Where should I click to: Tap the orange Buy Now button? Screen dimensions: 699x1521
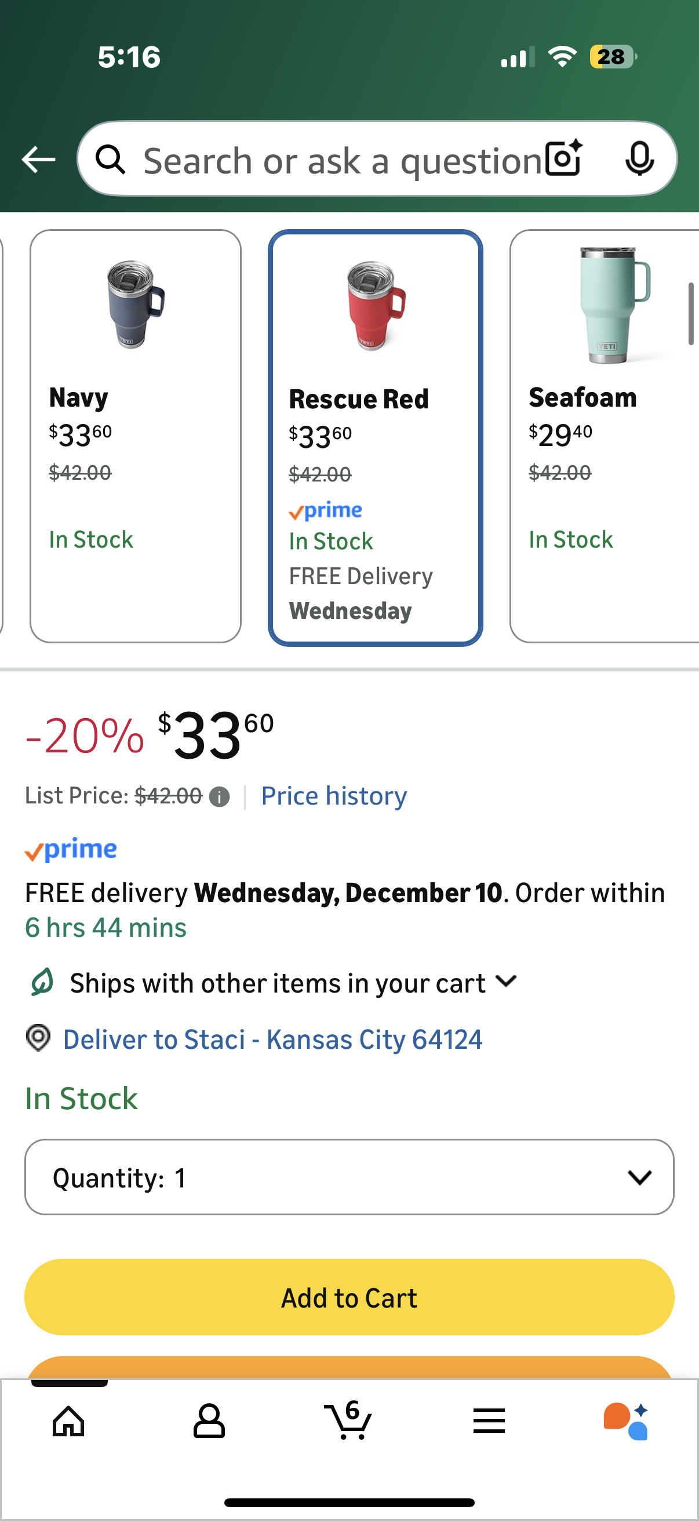pos(349,1367)
